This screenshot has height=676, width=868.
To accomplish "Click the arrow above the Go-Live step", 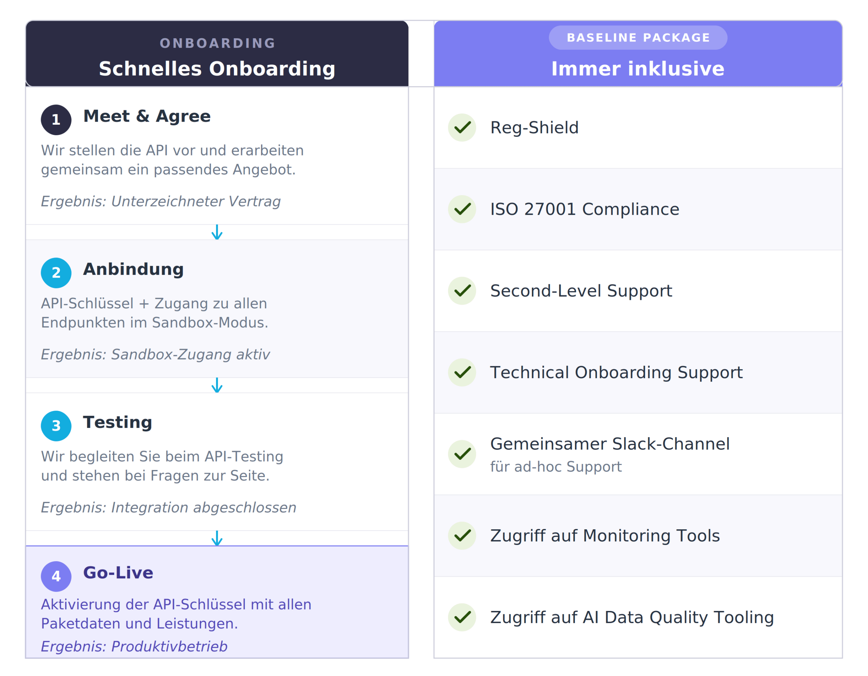I will (x=217, y=538).
